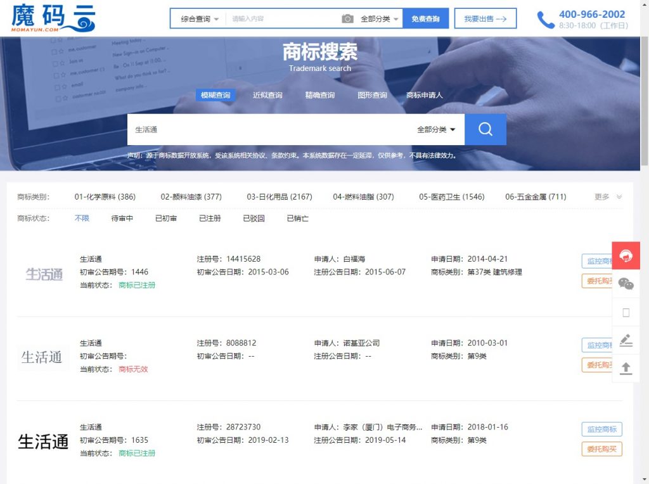Select the 已驳回 status filter

[254, 218]
